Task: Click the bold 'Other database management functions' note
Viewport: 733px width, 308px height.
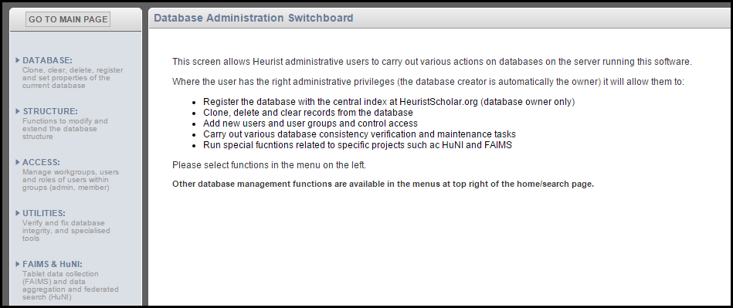Action: tap(383, 184)
